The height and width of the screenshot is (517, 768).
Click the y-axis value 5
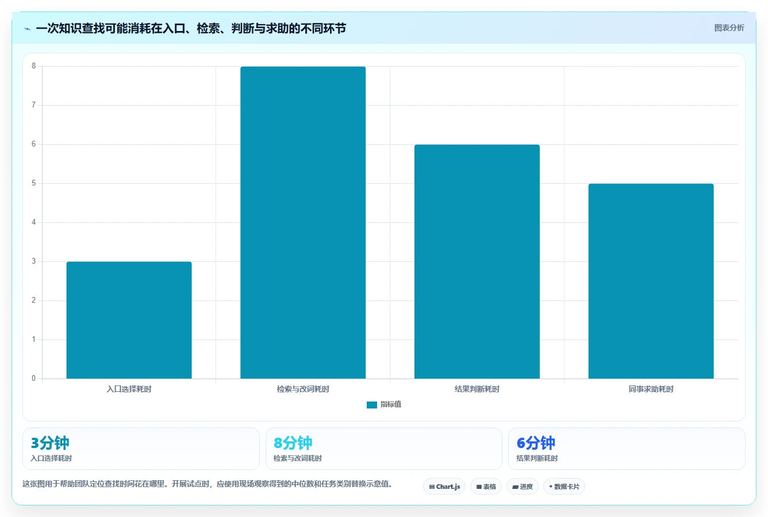pos(34,183)
